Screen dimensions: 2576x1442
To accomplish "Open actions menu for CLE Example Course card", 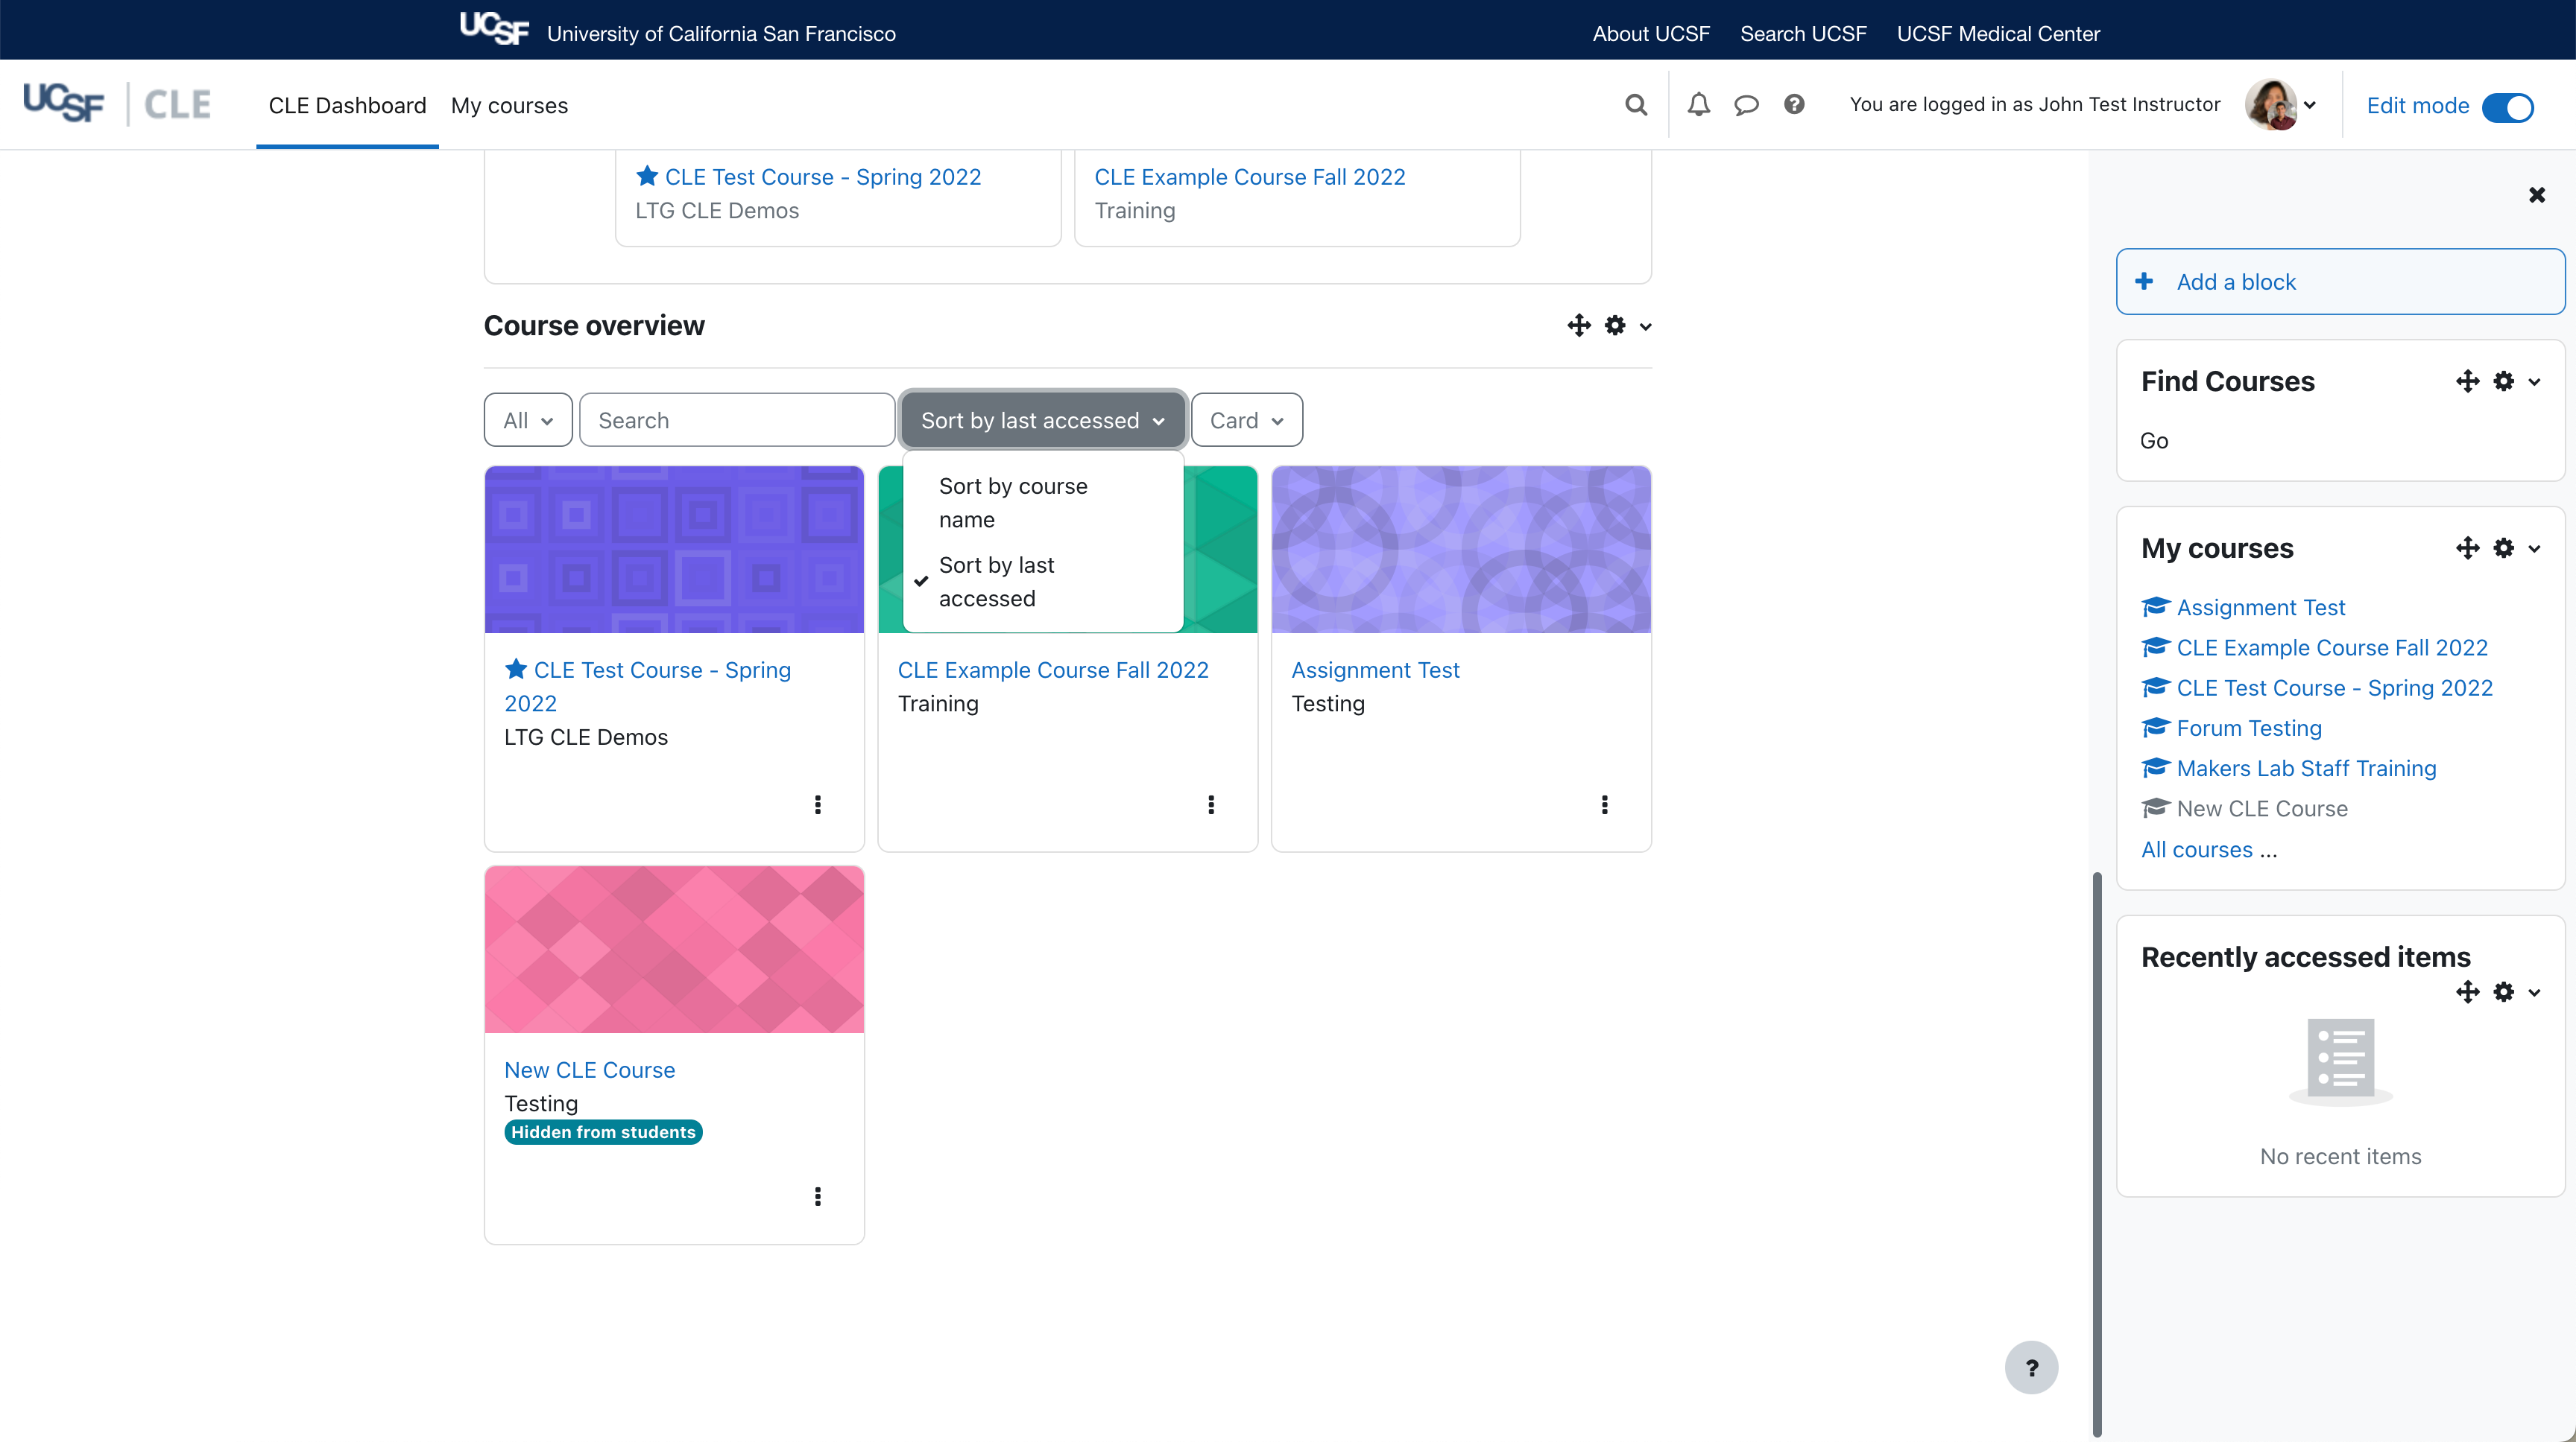I will click(x=1211, y=804).
